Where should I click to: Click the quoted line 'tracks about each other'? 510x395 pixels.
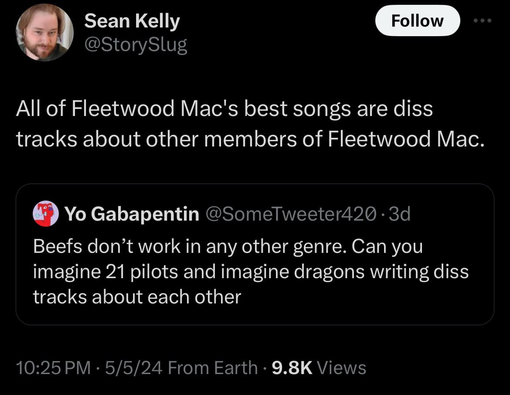coord(137,297)
